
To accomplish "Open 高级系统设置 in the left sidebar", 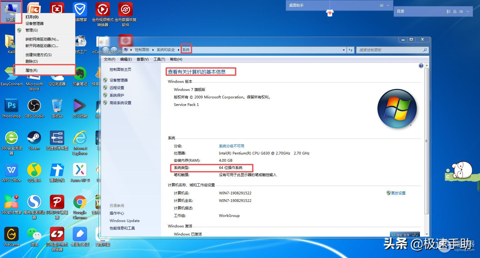I will coord(120,103).
